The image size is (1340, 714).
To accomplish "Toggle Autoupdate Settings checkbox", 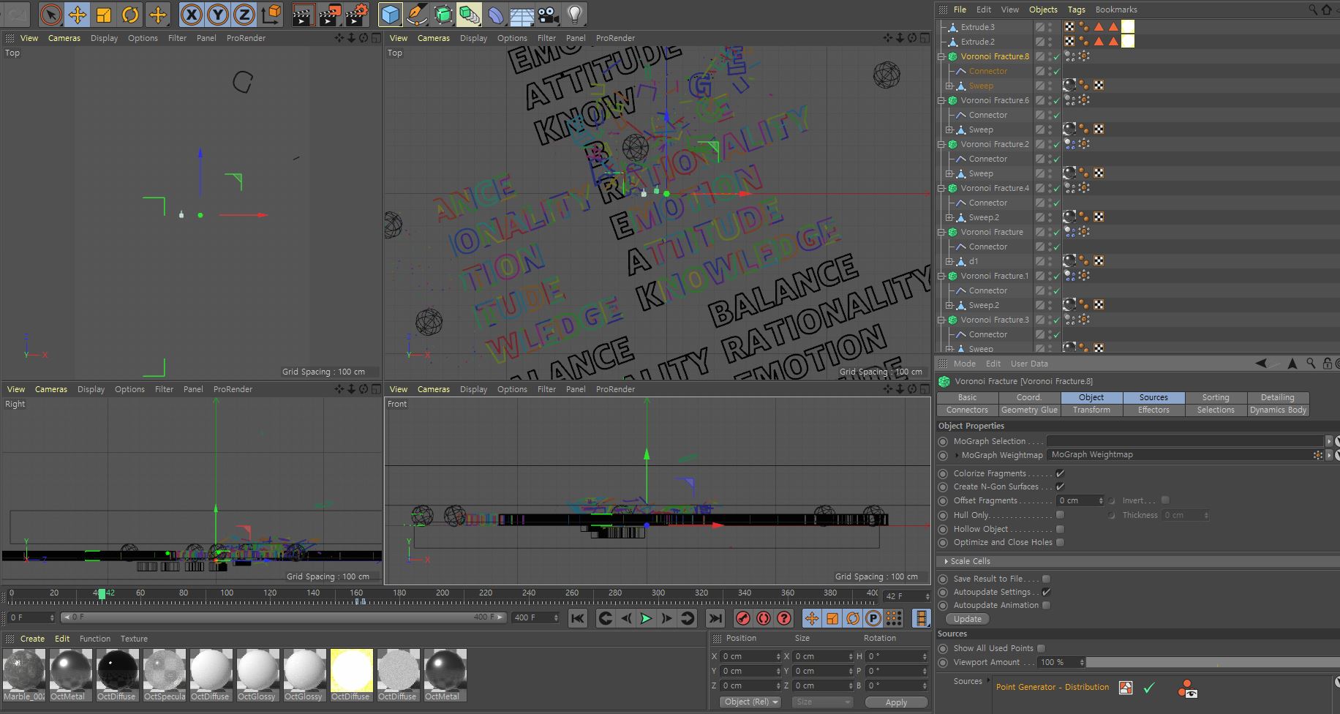I will click(1046, 592).
